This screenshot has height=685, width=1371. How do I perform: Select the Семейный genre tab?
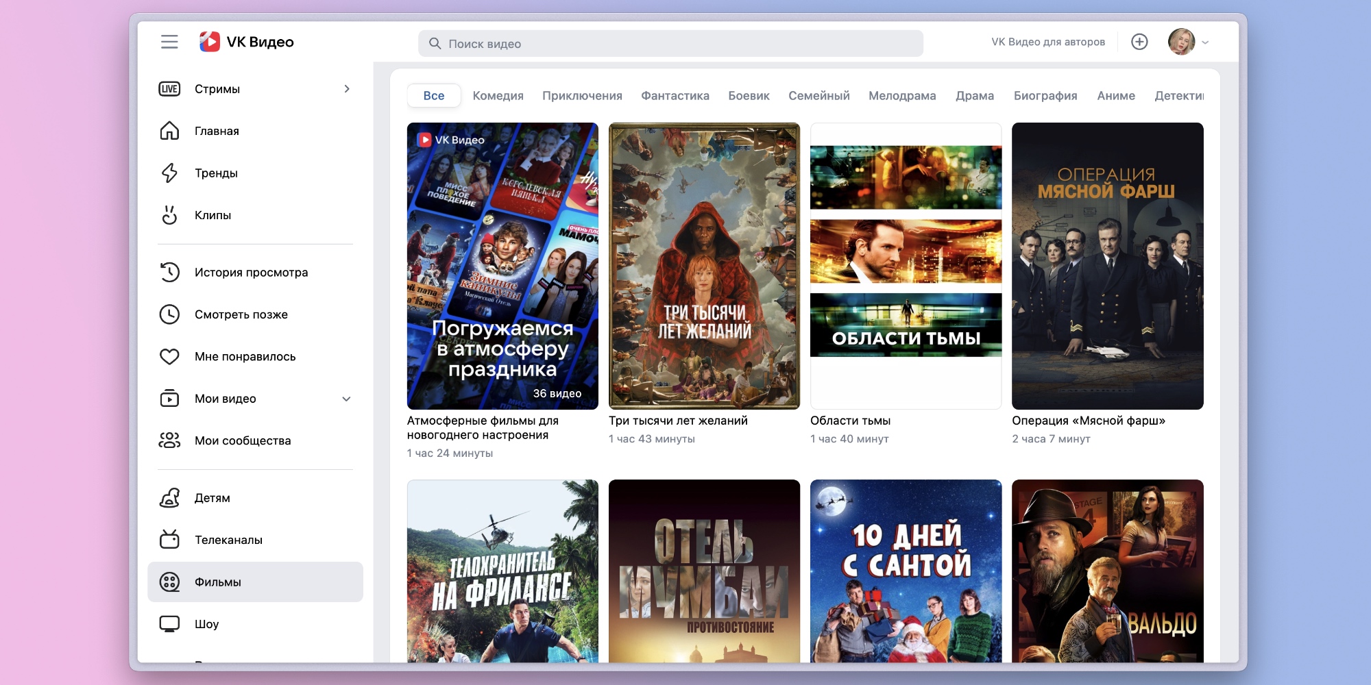click(x=819, y=96)
